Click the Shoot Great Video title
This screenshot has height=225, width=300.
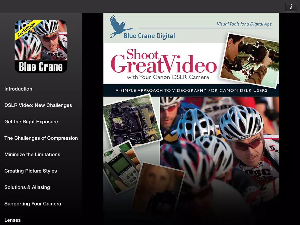pyautogui.click(x=164, y=61)
